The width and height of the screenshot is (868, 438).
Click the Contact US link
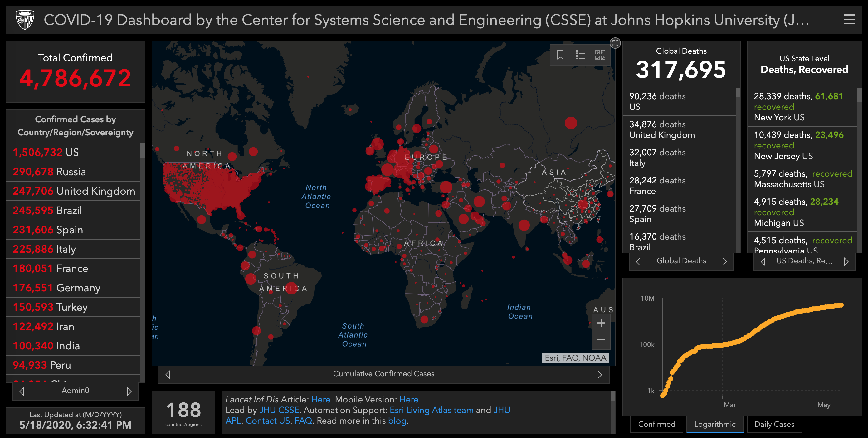(x=267, y=421)
